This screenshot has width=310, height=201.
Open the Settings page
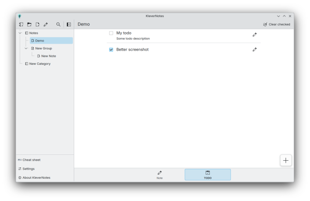[28, 169]
